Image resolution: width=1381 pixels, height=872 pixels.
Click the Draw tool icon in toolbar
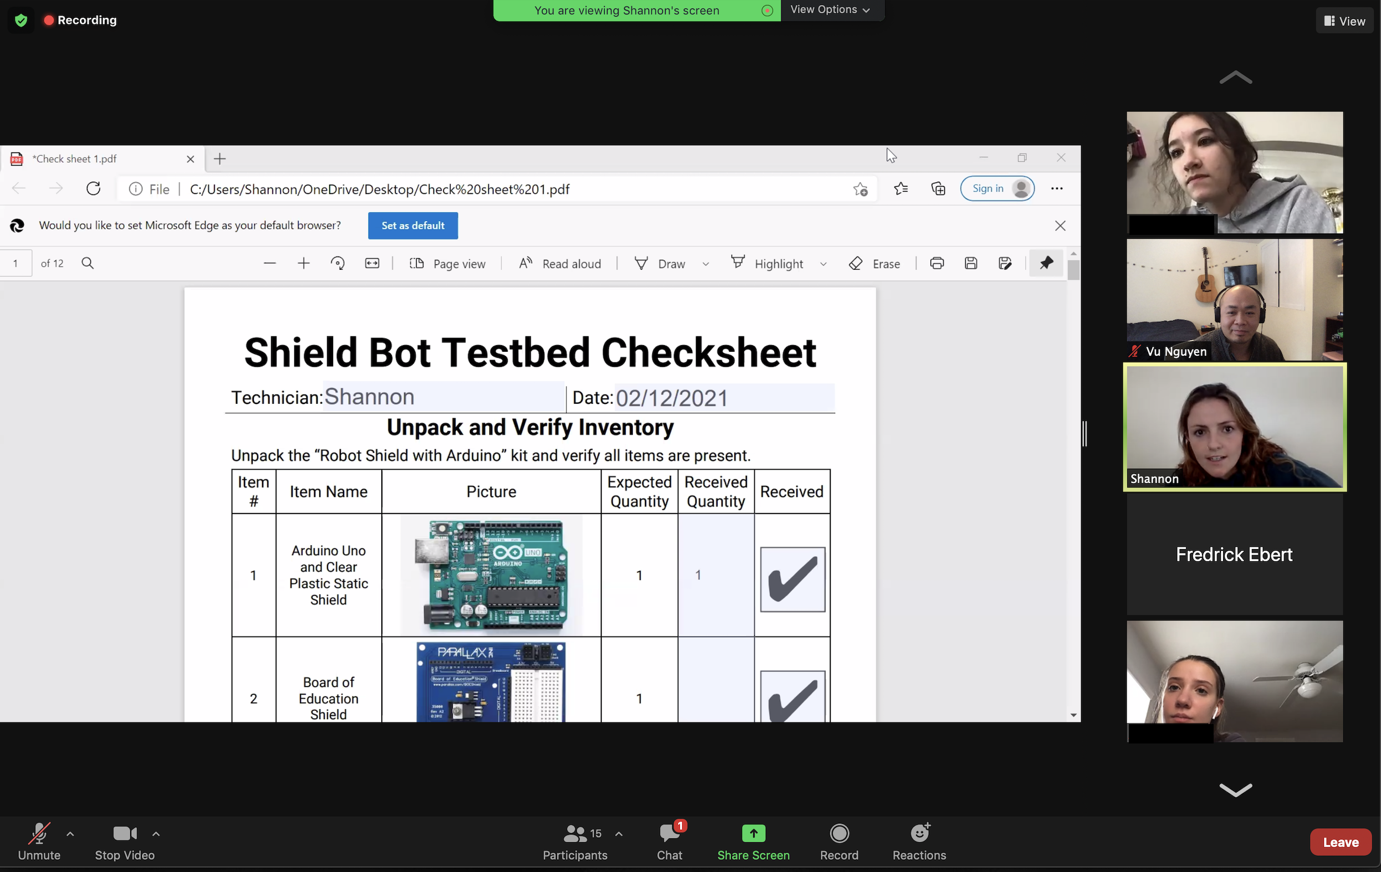[x=641, y=263]
